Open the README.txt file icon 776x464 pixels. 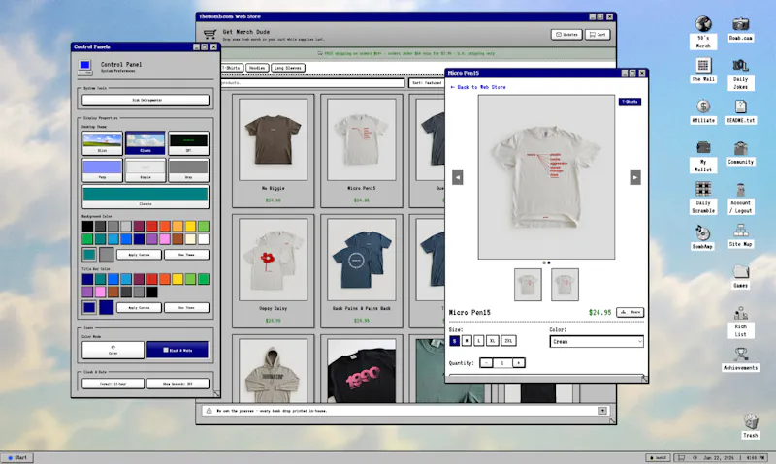[740, 111]
